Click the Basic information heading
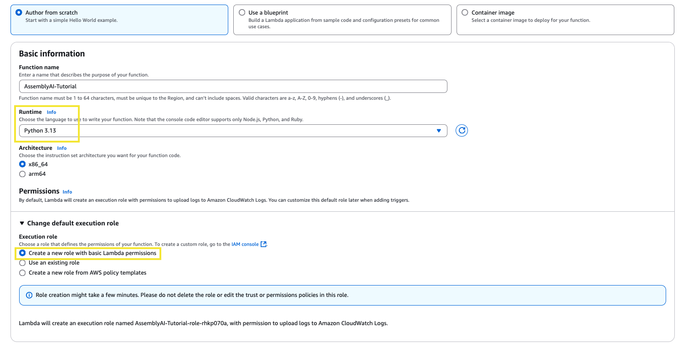Screen dimensions: 688x347 (x=52, y=54)
